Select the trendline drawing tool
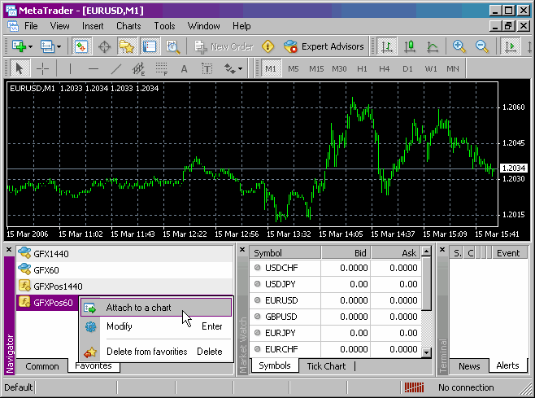Viewport: 535px width, 398px height. point(116,68)
